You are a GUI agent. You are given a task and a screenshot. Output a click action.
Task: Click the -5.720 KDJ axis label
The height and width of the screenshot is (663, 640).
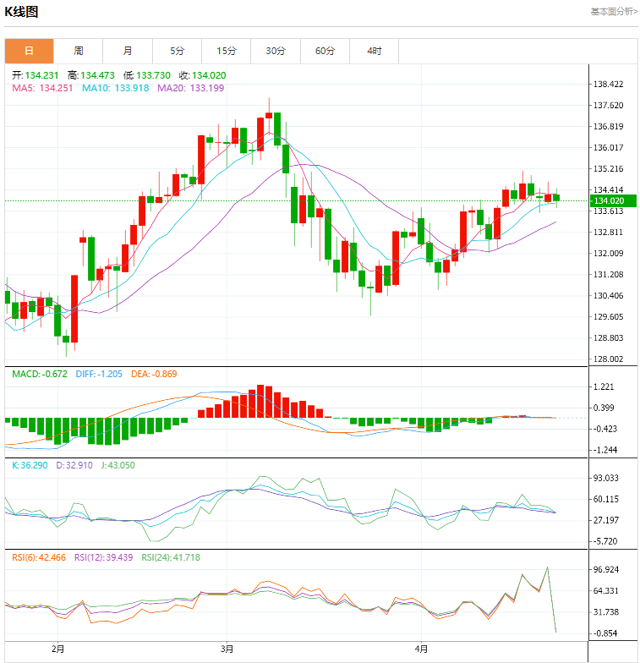coord(605,541)
